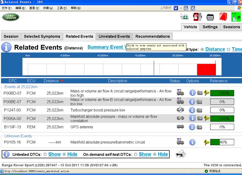Click status icon for P1247-00
This screenshot has width=242, height=175.
180,110
